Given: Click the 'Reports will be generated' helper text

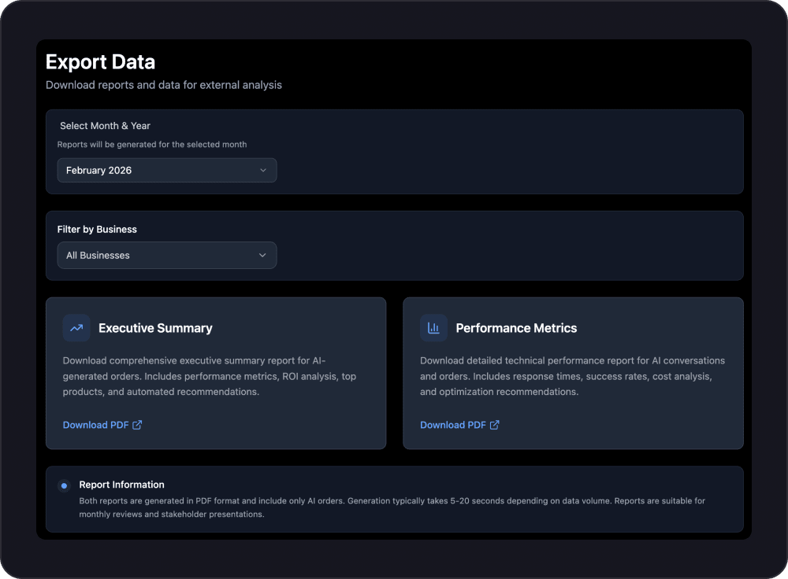Looking at the screenshot, I should tap(151, 144).
